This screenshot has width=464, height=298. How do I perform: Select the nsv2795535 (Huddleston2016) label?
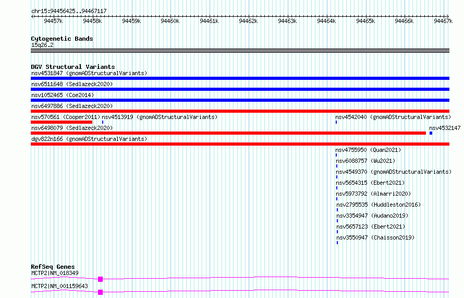click(x=378, y=205)
